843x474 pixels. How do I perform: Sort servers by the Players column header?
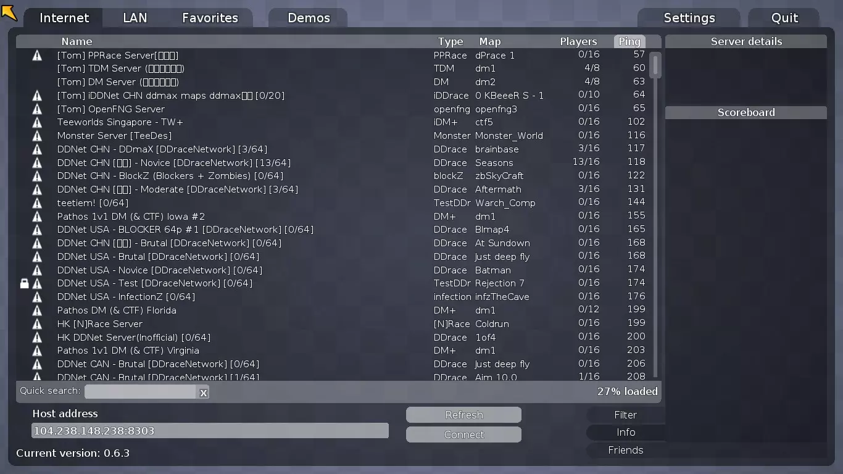pos(578,41)
